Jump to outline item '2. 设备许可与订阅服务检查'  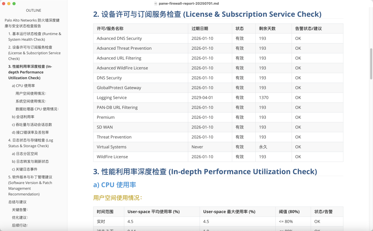[35, 53]
